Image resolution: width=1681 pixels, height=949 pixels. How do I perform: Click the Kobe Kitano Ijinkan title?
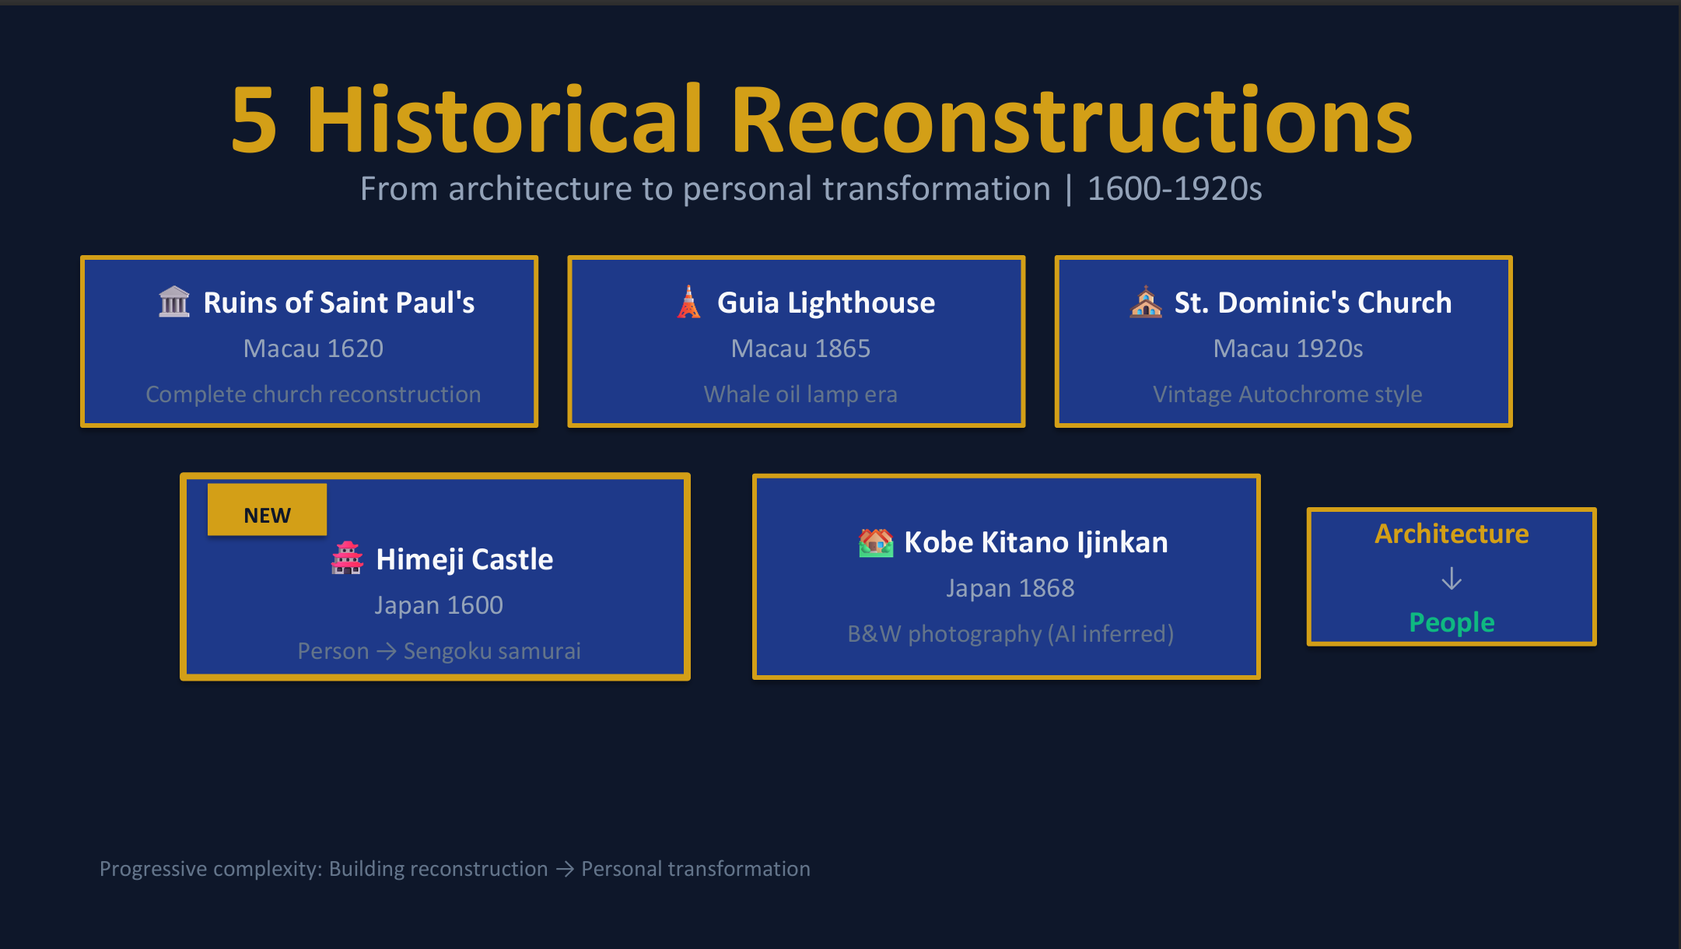1035,542
